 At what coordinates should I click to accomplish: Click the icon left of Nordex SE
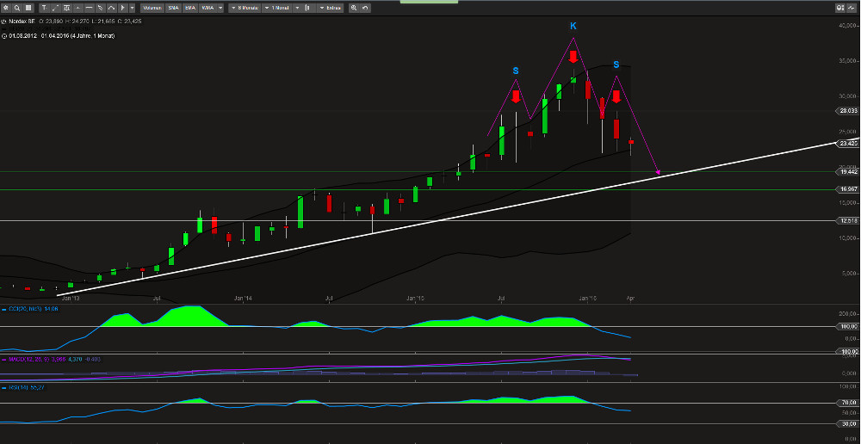pos(3,22)
